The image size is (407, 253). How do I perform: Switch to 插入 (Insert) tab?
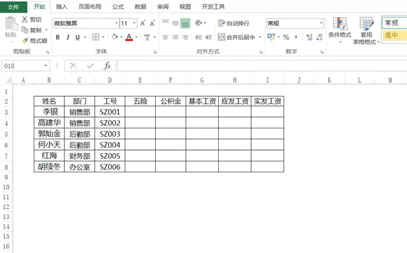coord(62,7)
